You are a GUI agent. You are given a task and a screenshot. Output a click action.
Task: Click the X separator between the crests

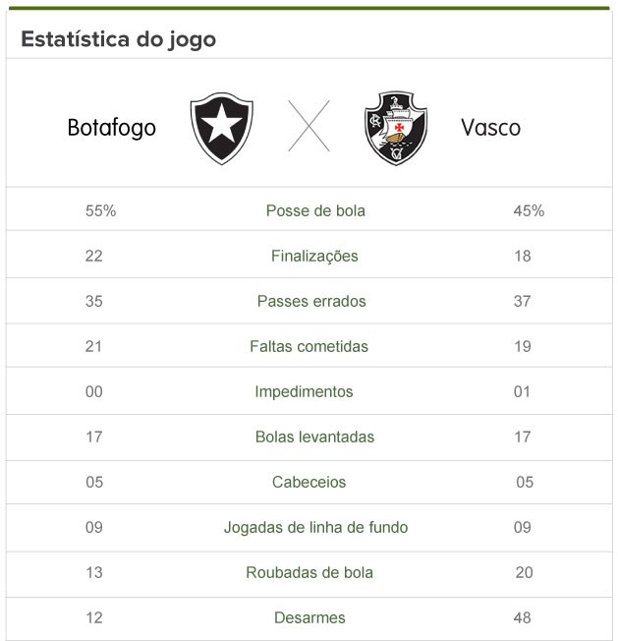(x=309, y=127)
